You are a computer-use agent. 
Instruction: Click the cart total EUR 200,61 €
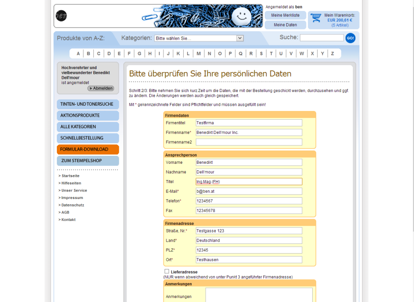340,20
